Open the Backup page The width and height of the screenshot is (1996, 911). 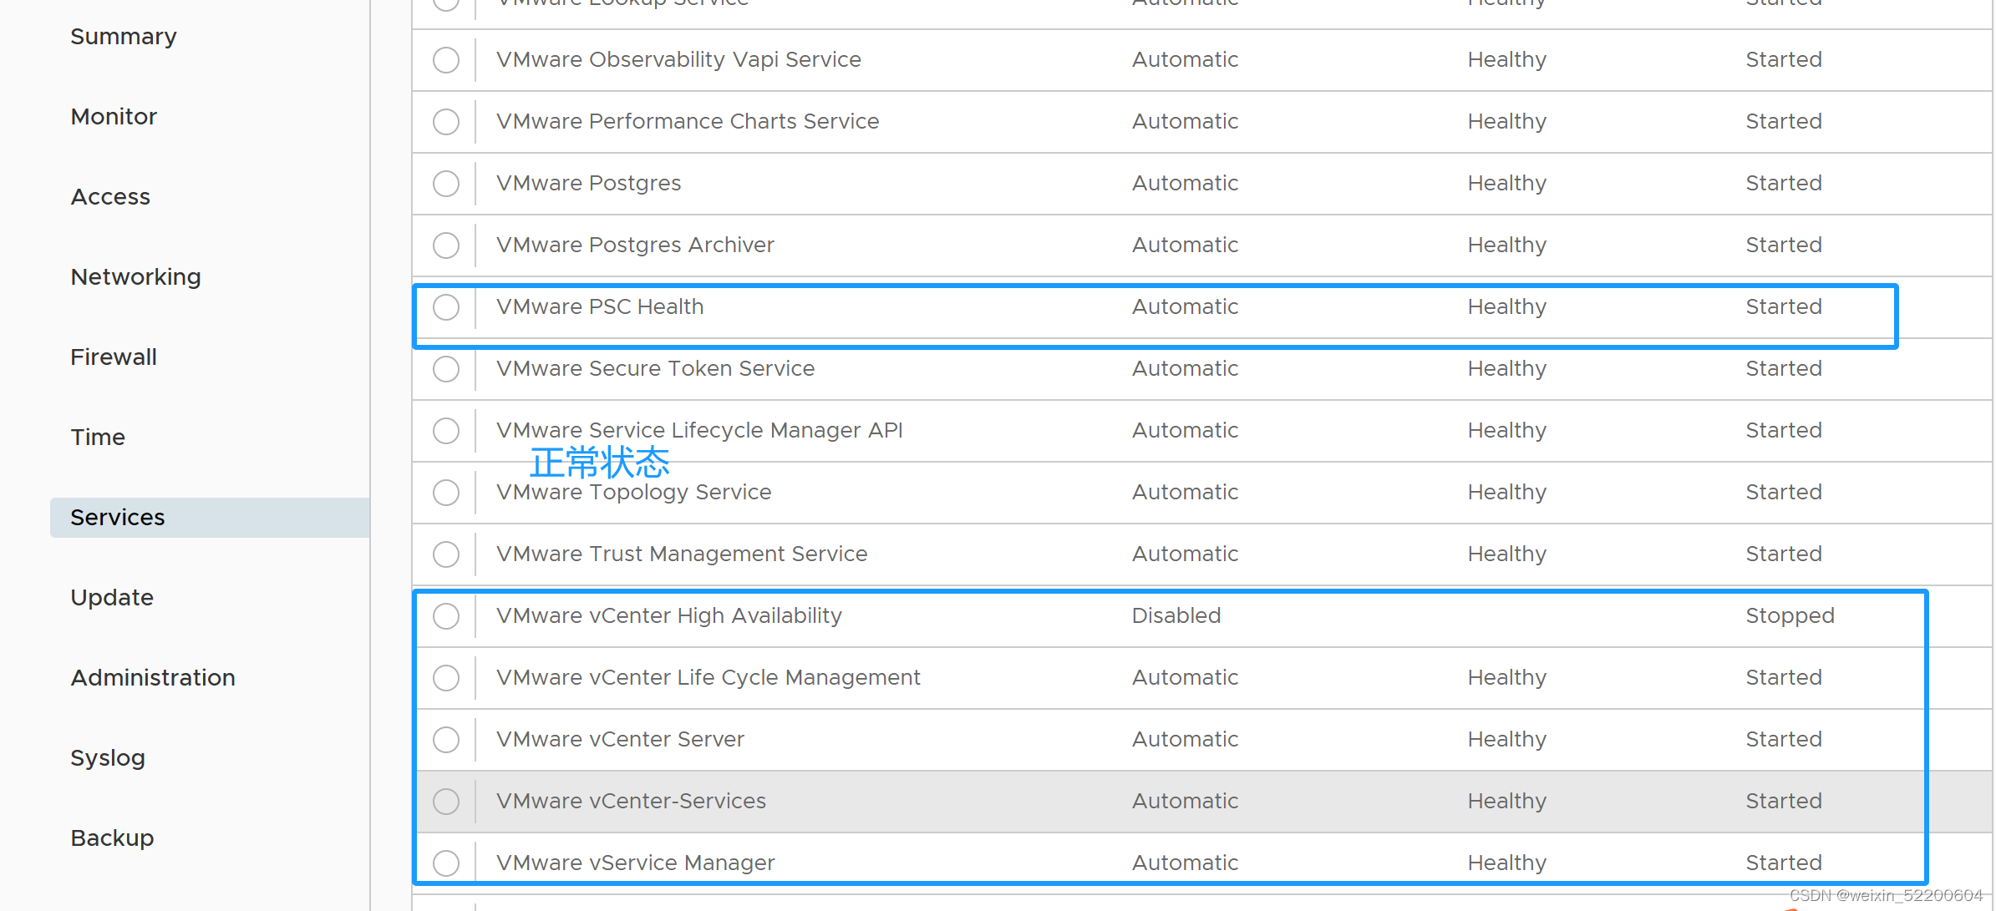(x=112, y=838)
